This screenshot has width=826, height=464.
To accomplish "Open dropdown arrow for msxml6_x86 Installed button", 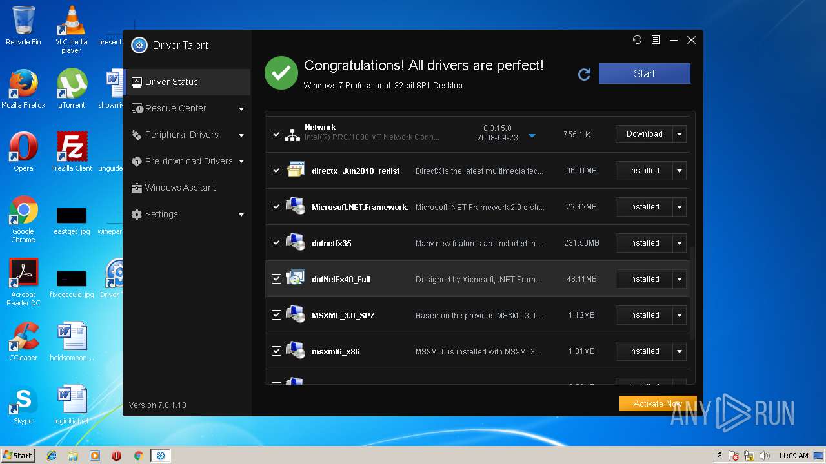I will tap(679, 351).
